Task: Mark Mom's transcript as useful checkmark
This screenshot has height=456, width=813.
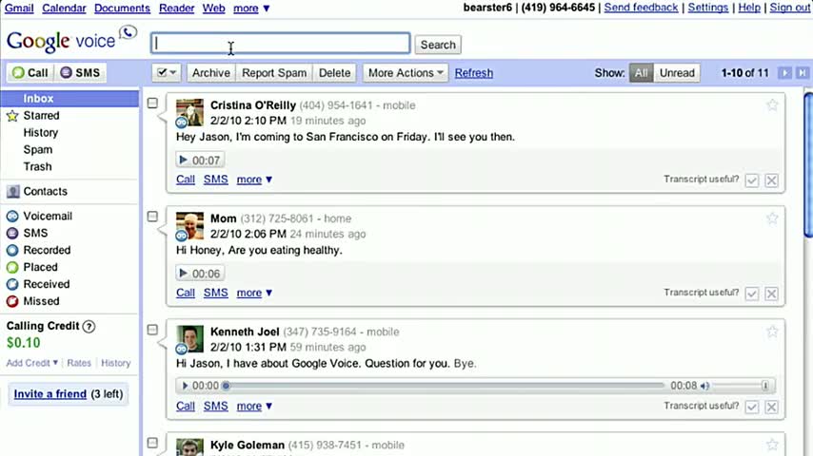Action: click(x=752, y=294)
